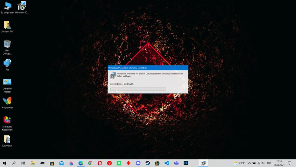Screen dimensions: 296x167
Task: Open the 27°C weather widget
Action: coord(239,163)
